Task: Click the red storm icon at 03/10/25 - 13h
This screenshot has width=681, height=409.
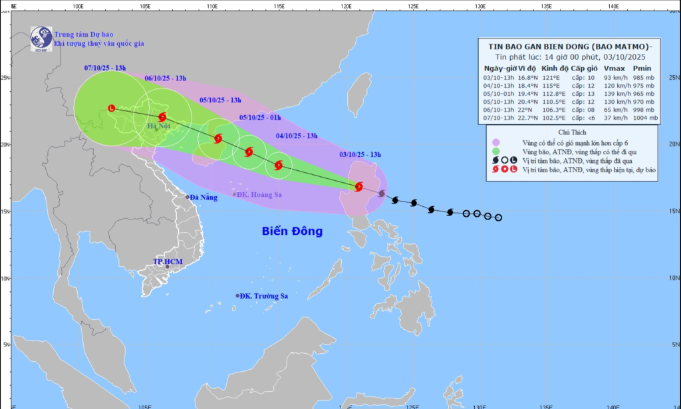Action: click(359, 187)
